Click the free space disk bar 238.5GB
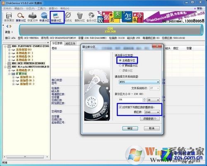The image size is (207, 166). coord(111,30)
